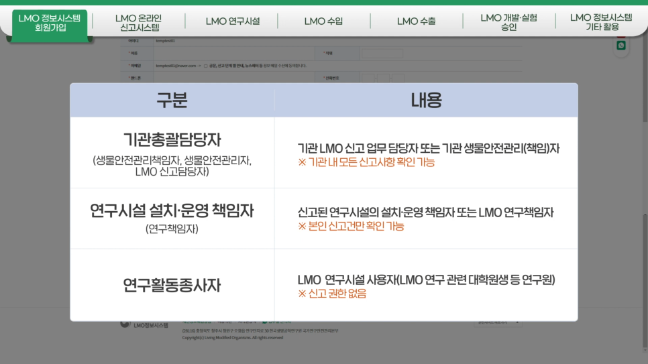The width and height of the screenshot is (648, 364).
Task: Click the 신고된 연구시설의 설치·운영 책임자 description
Action: pyautogui.click(x=426, y=213)
